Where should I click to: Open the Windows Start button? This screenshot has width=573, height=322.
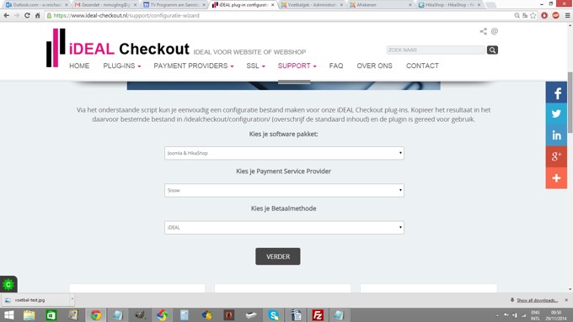[x=8, y=315]
